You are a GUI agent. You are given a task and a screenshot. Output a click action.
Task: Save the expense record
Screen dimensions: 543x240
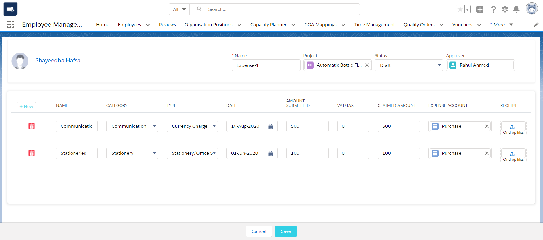click(285, 231)
